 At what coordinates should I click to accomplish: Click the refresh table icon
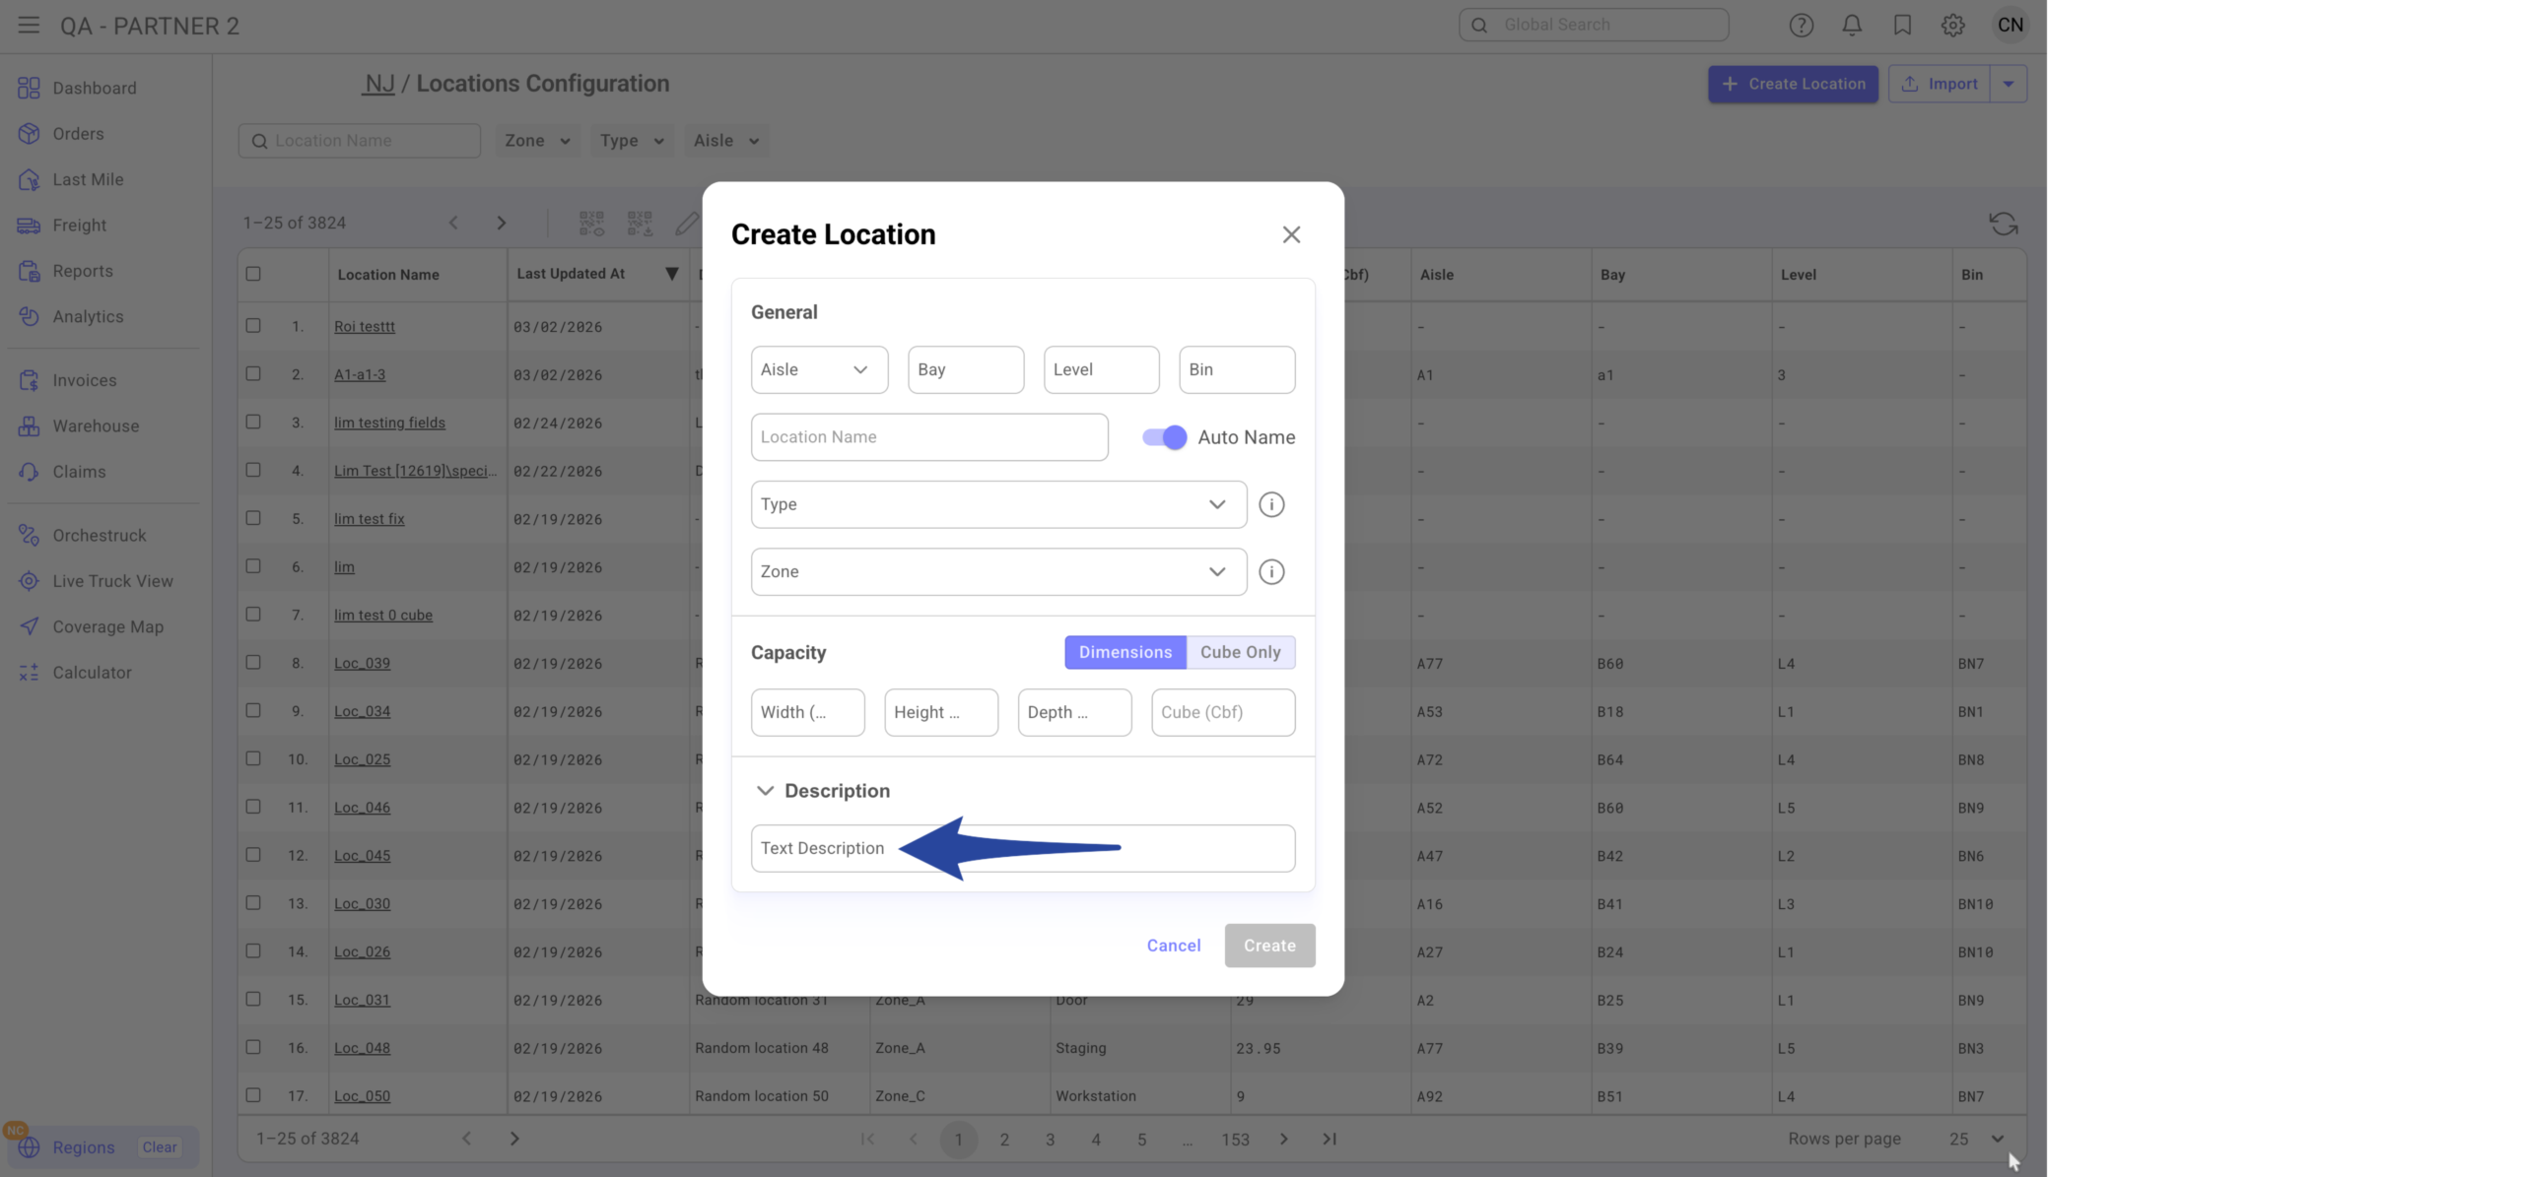coord(2003,224)
